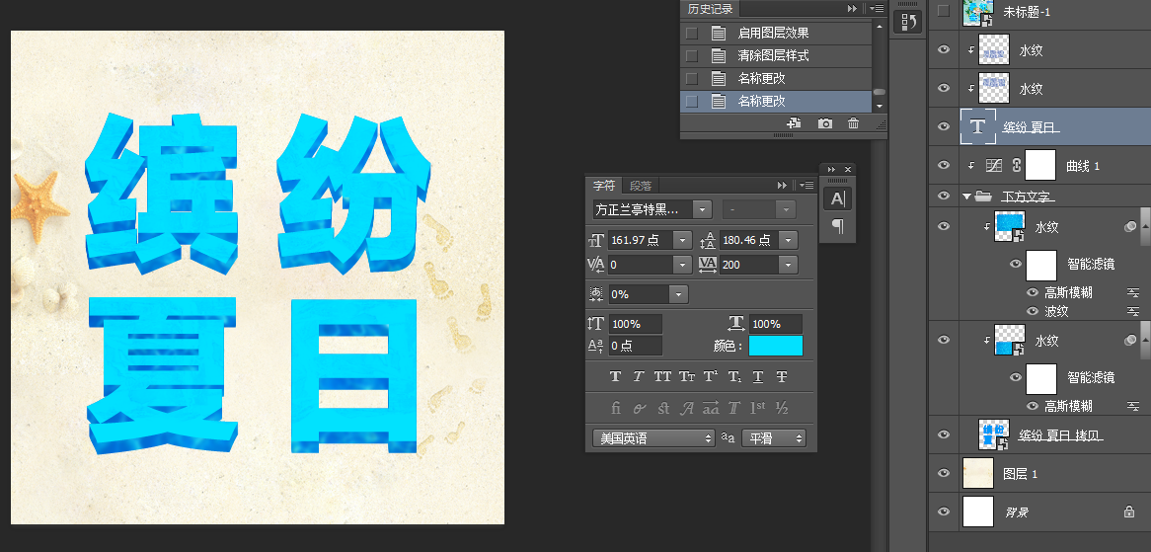1151x552 pixels.
Task: Click the vertical scale 100% field
Action: [x=635, y=324]
